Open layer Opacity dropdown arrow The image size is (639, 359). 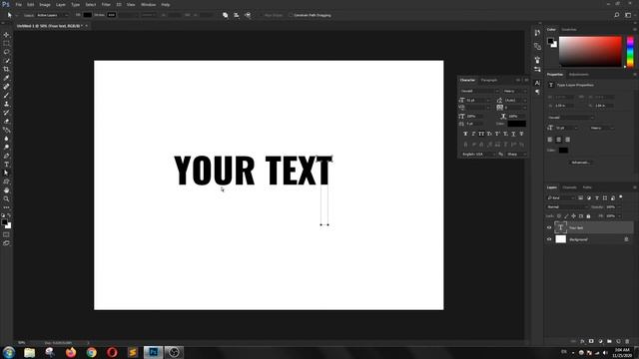pos(619,206)
